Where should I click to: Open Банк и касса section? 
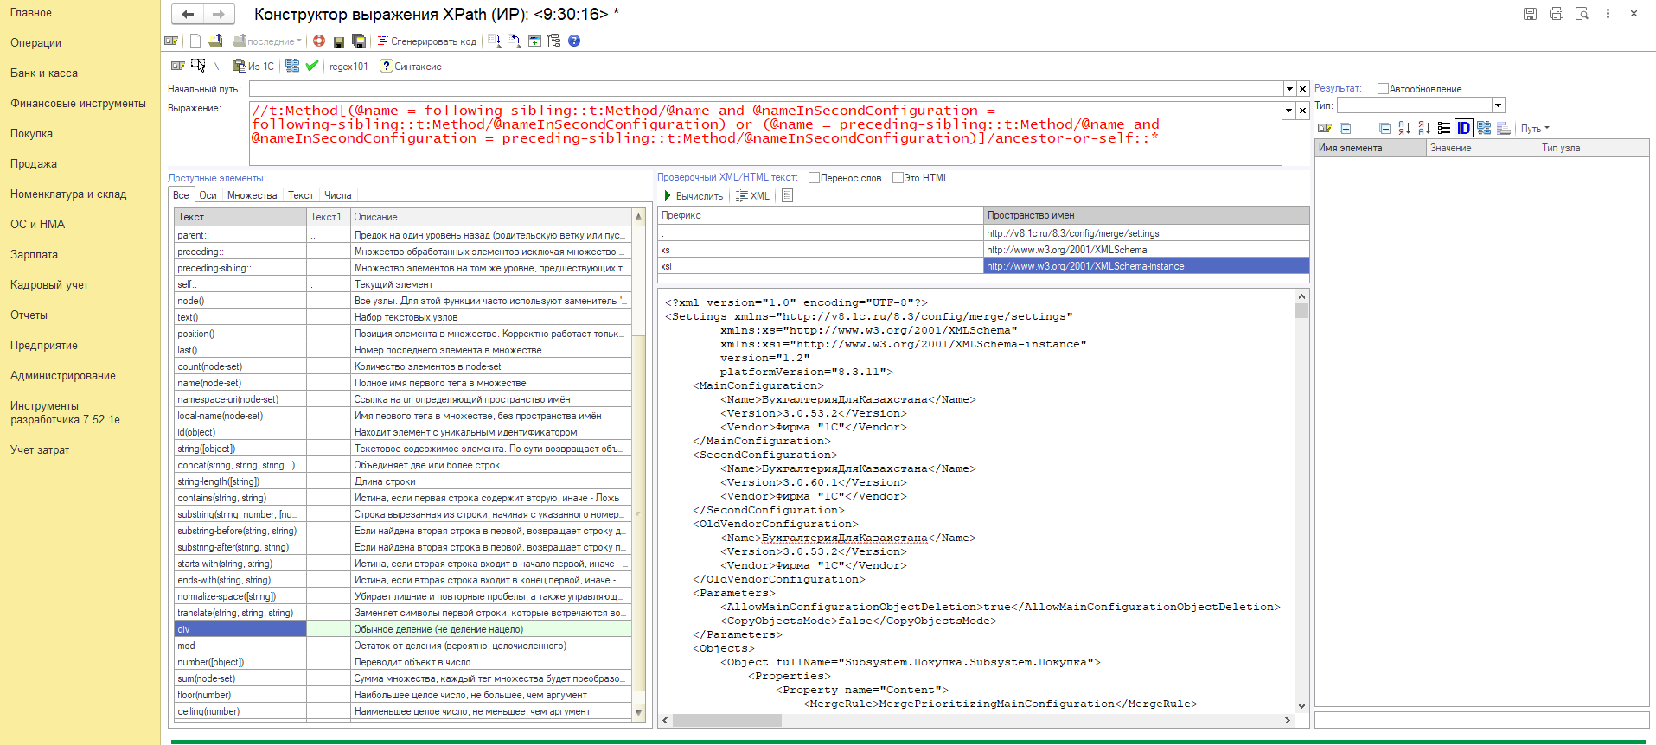click(x=44, y=73)
